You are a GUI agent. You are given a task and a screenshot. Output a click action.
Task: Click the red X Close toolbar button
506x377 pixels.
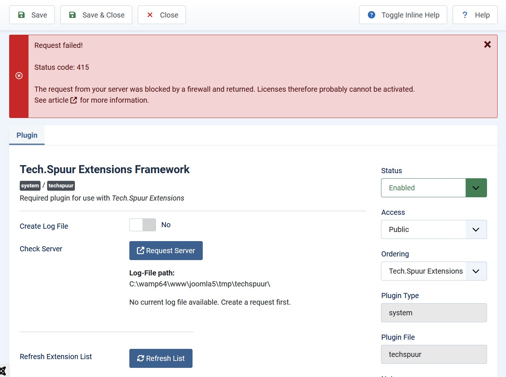point(161,15)
